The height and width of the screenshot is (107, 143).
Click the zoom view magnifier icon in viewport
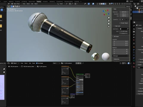coord(109,18)
